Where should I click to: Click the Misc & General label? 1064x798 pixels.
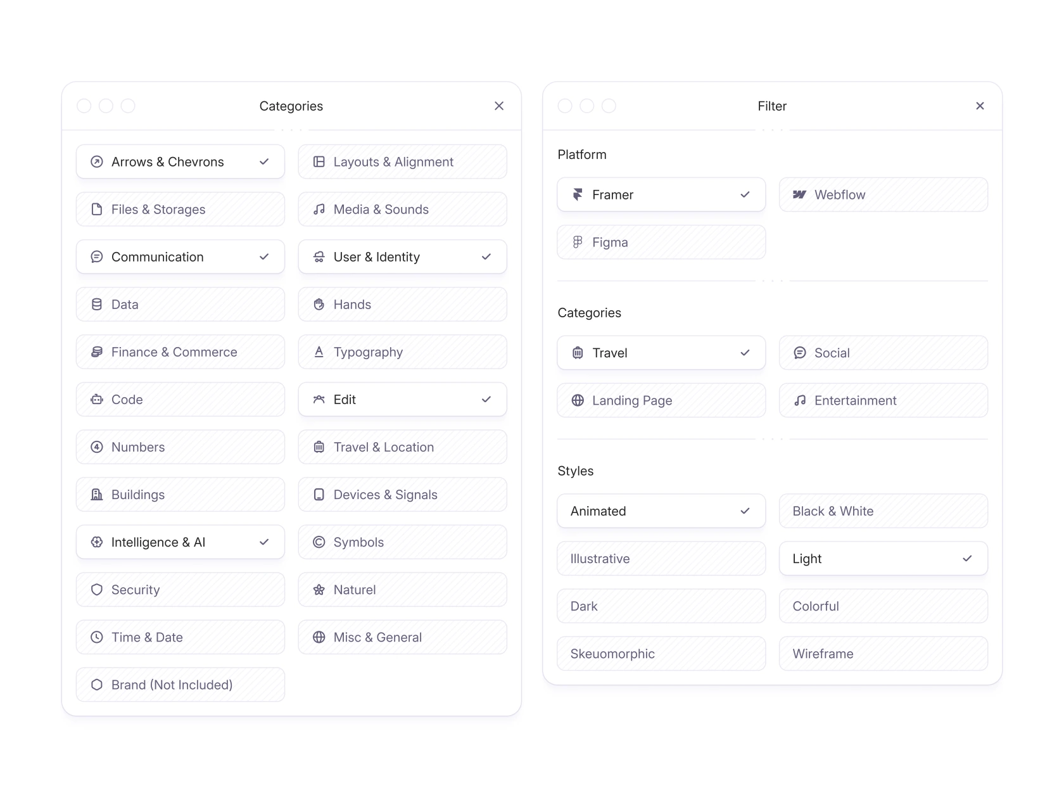click(x=377, y=637)
